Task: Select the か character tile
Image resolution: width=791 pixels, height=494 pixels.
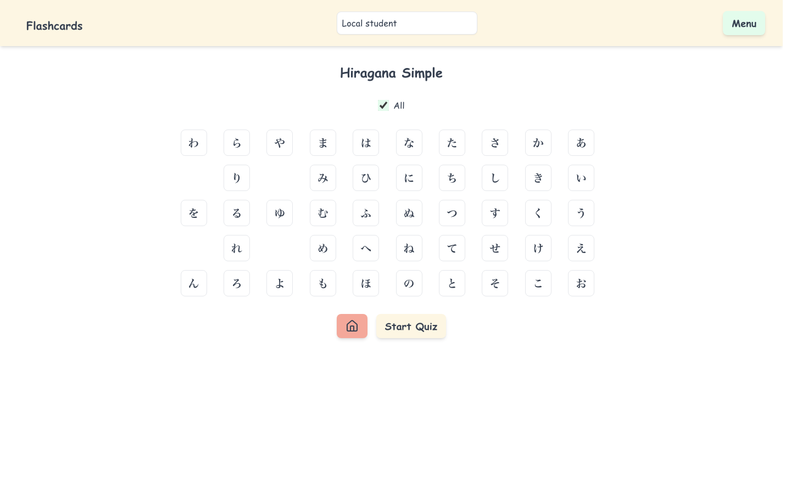Action: click(x=538, y=143)
